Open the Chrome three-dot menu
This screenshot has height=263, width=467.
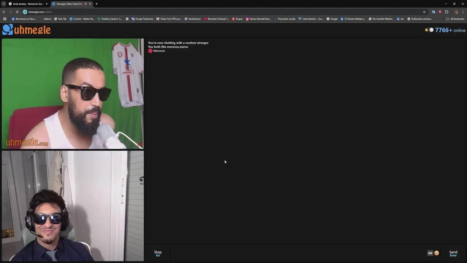463,12
